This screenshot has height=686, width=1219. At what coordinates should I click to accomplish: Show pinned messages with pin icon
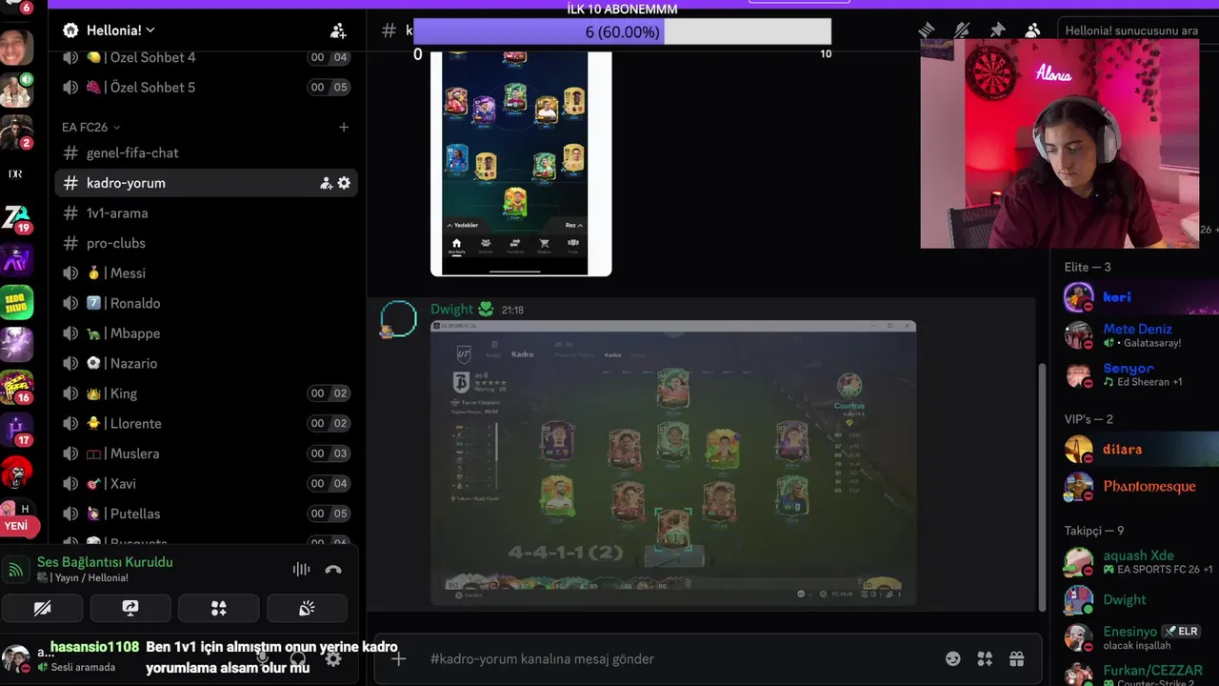(x=997, y=30)
